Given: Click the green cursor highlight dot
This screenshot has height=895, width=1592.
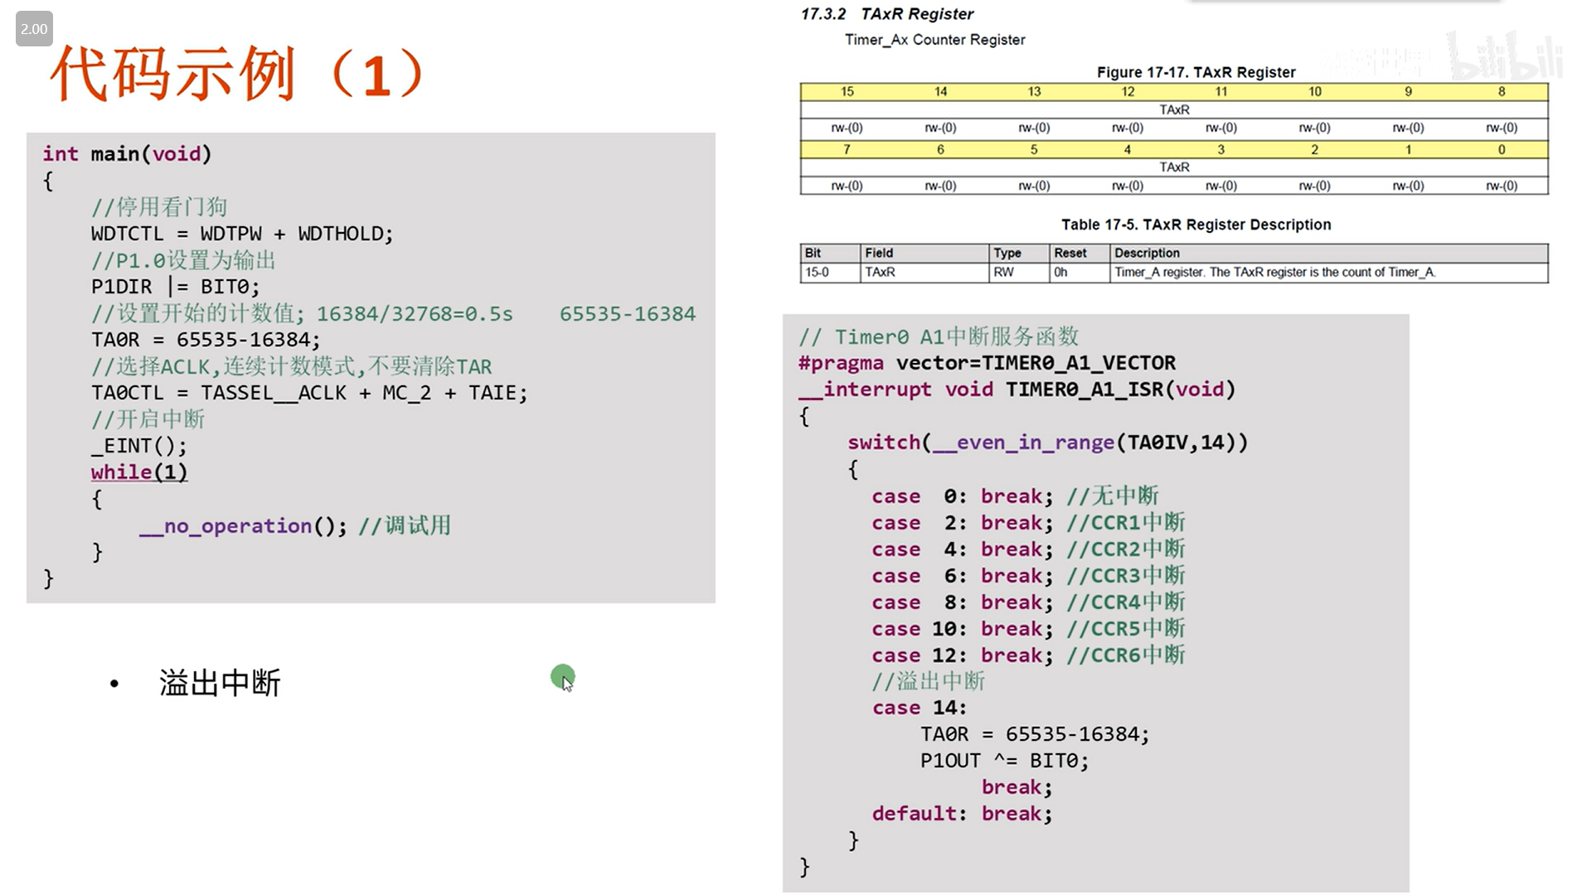Looking at the screenshot, I should tap(562, 676).
